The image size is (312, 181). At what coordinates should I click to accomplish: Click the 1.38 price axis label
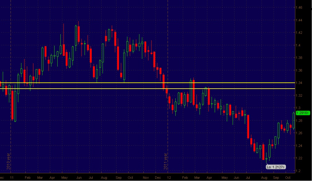click(x=299, y=58)
